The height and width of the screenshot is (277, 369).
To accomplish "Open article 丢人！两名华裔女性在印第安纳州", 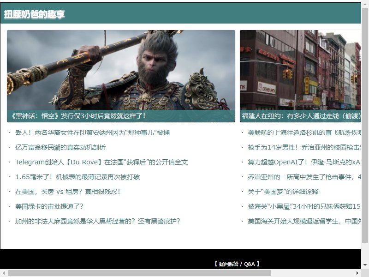I will coord(93,132).
